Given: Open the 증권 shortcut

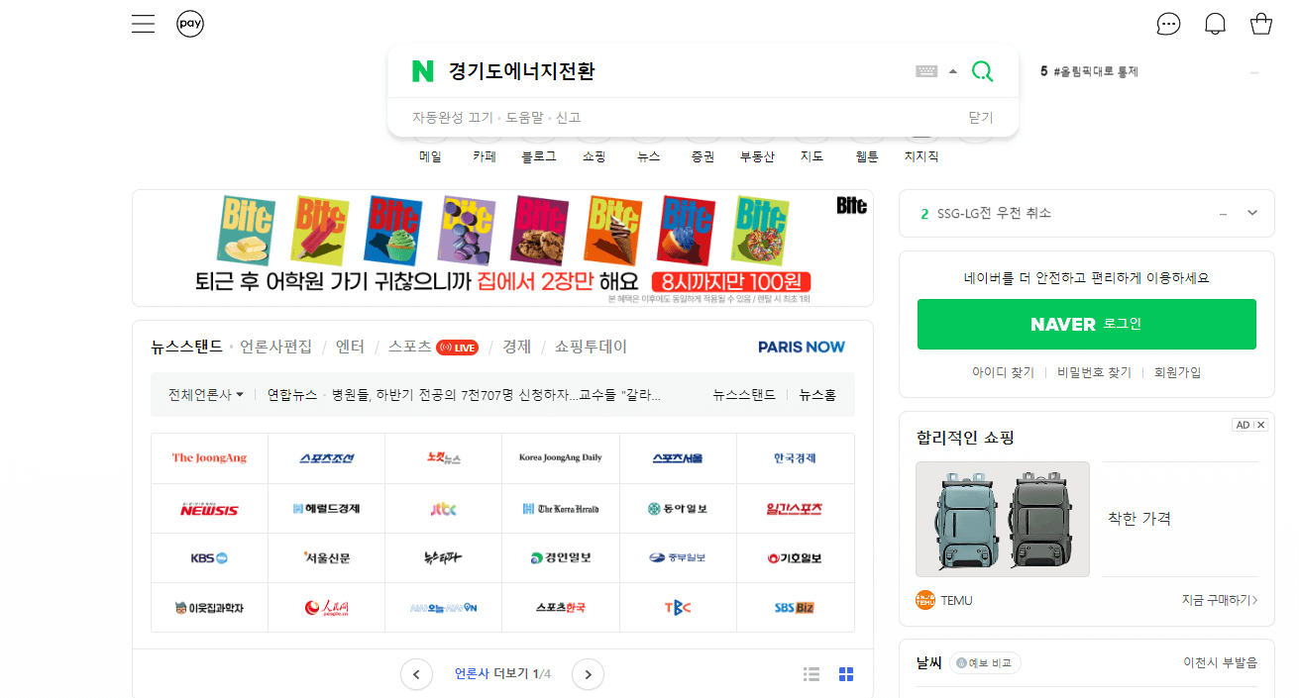Looking at the screenshot, I should [703, 156].
